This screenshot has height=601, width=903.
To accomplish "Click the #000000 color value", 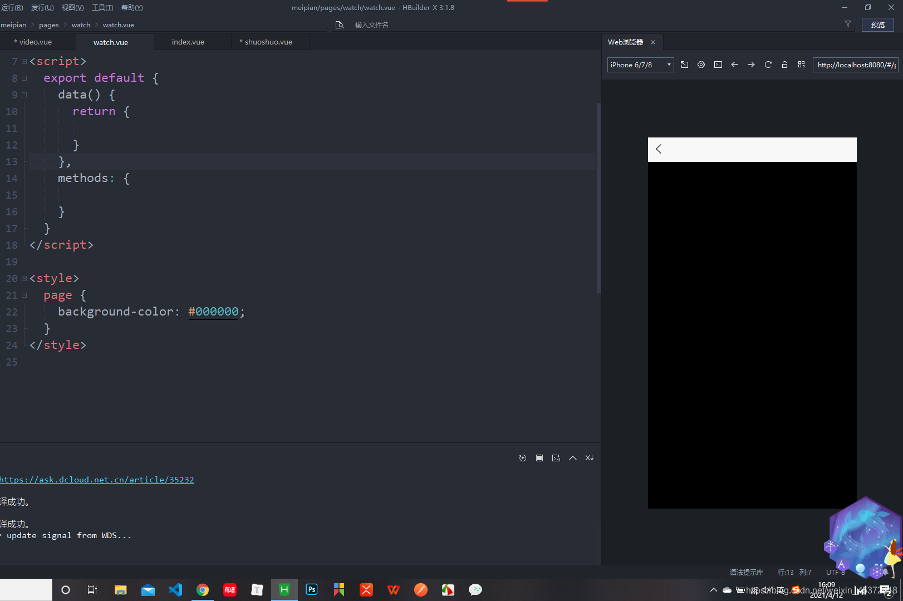I will [213, 312].
